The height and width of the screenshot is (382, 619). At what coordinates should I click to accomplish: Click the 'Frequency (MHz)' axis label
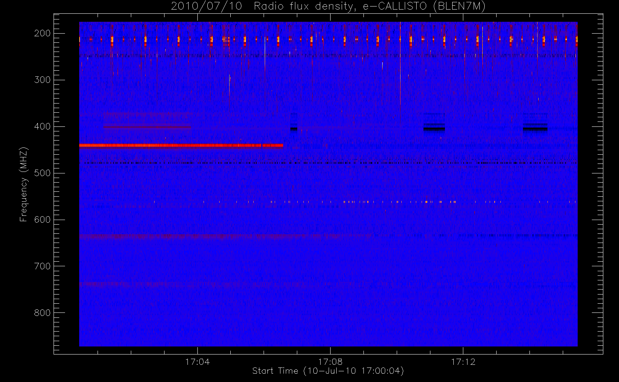24,184
